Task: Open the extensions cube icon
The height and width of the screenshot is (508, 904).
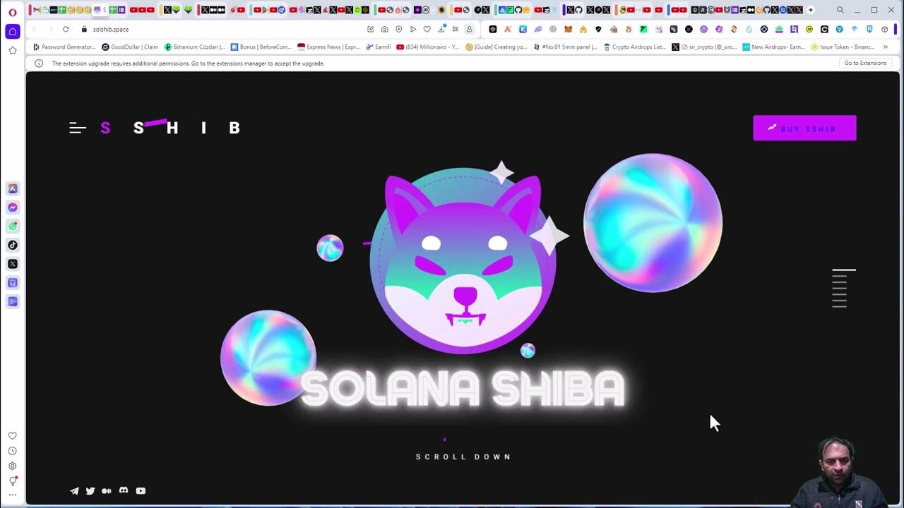Action: tap(884, 29)
